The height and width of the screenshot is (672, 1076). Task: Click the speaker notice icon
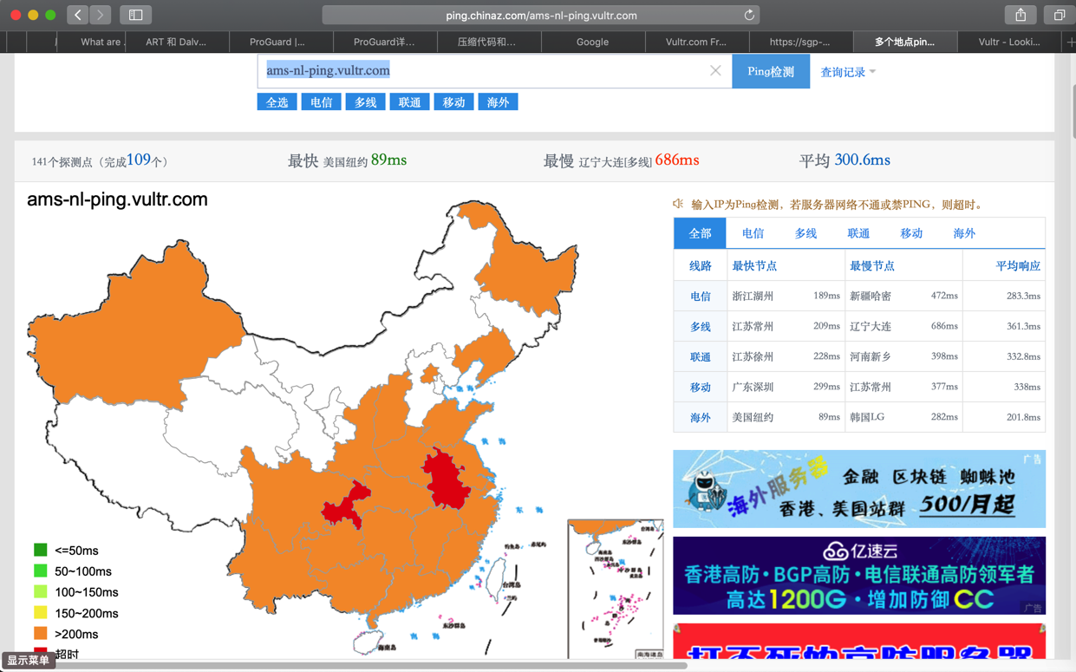[678, 204]
